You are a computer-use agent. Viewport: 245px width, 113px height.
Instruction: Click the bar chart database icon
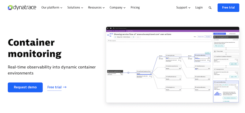tap(218, 94)
